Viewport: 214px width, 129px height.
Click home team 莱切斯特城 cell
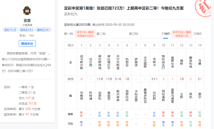pyautogui.click(x=100, y=62)
